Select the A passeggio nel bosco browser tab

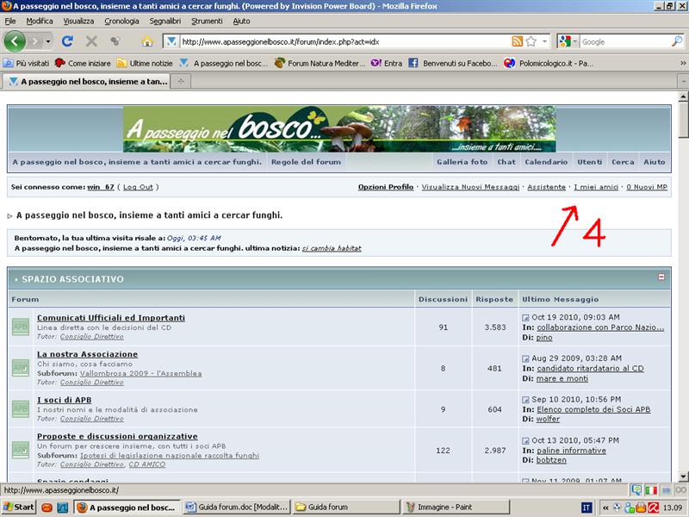87,81
